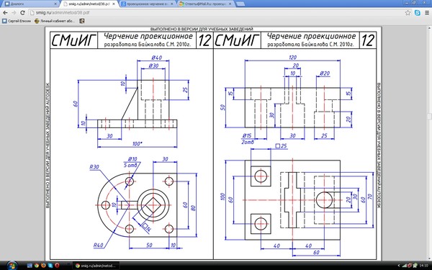Screen dimensions: 432x270
Task: Expand hidden system tray icons arrow
Action: (x=399, y=266)
